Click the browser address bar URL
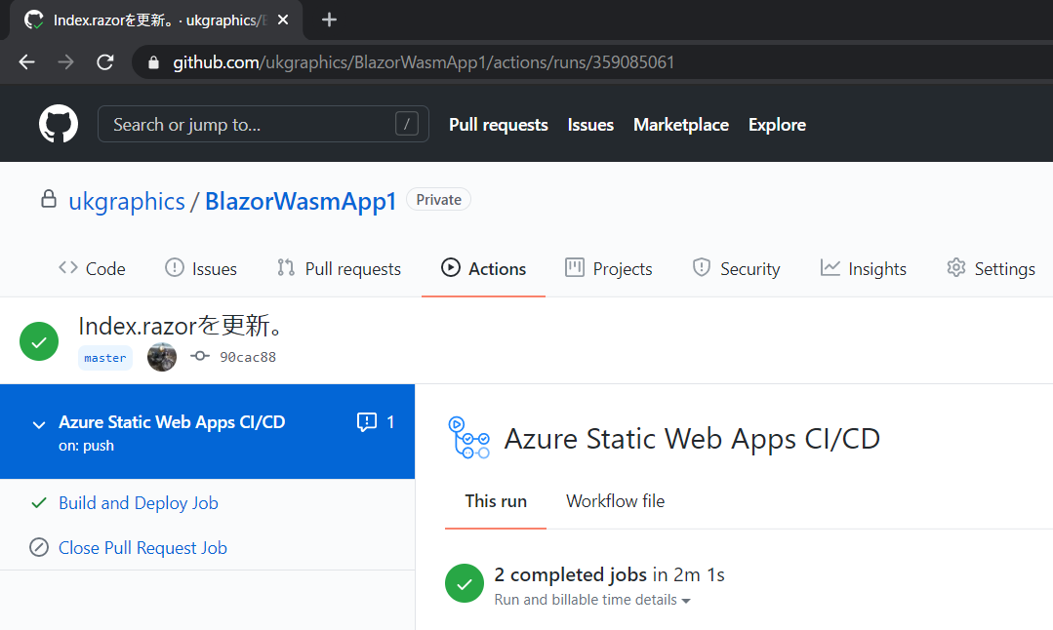1053x630 pixels. [x=424, y=62]
